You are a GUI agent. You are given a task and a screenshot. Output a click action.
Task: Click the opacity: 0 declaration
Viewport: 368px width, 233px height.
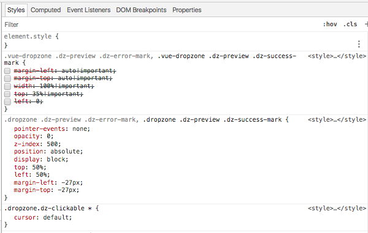click(x=34, y=136)
